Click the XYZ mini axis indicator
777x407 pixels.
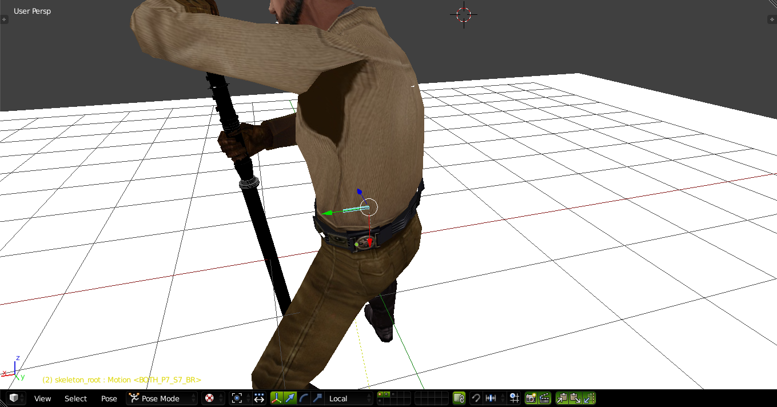pos(13,367)
